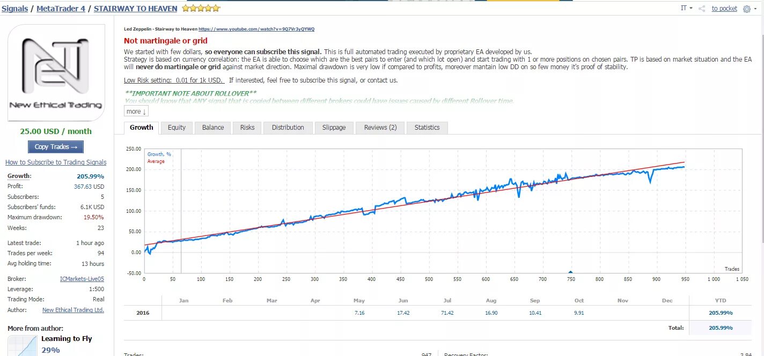Switch to the Equity tab
This screenshot has height=356, width=764.
point(177,128)
